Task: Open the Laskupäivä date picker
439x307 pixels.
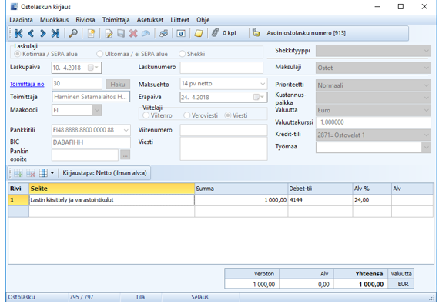Action: point(93,68)
